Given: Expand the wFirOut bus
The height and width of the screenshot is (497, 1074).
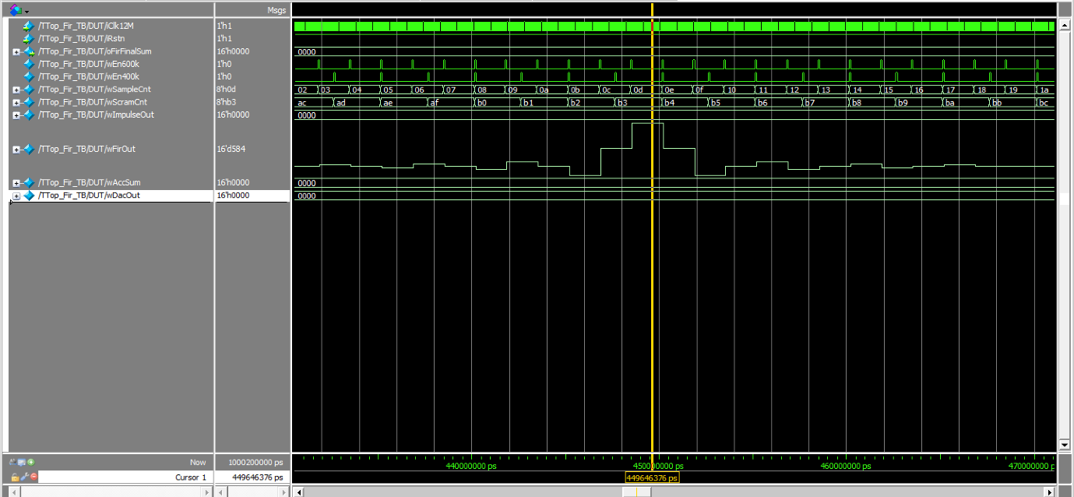Looking at the screenshot, I should click(16, 150).
